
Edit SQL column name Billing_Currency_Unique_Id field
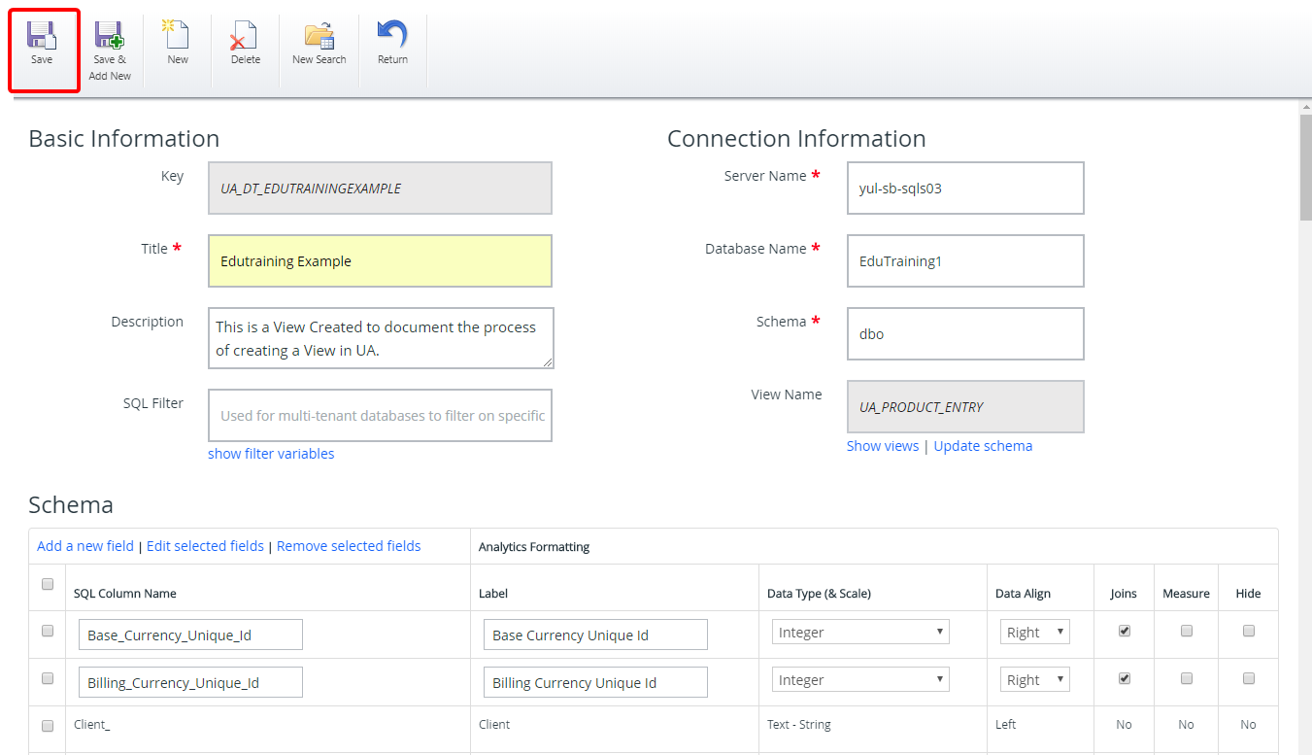click(x=190, y=682)
